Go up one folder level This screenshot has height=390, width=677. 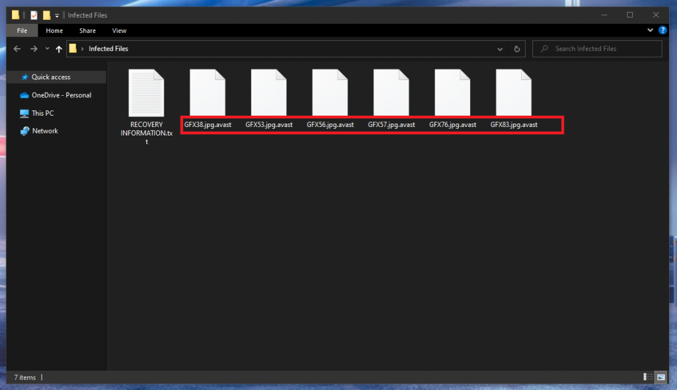59,49
